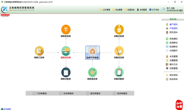Image resolution: width=184 pixels, height=110 pixels.
Task: Click the 访问官网 link at bottom
Action: point(6,109)
